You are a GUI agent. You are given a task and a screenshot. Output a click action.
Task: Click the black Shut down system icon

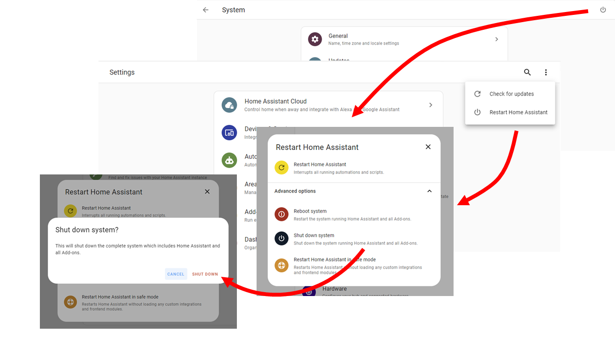282,238
